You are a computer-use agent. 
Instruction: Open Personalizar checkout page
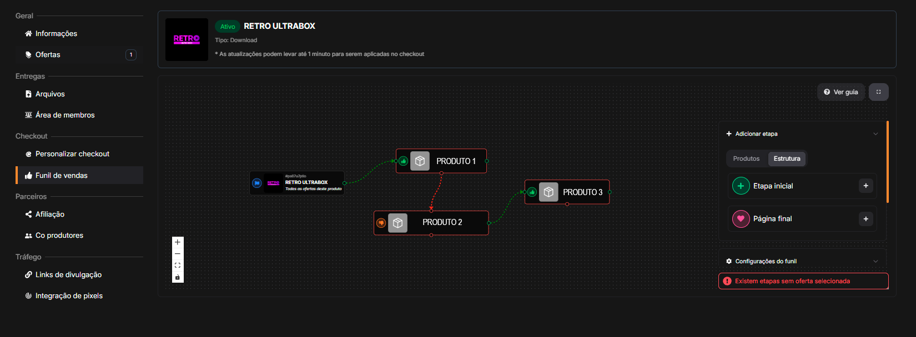[x=79, y=154]
